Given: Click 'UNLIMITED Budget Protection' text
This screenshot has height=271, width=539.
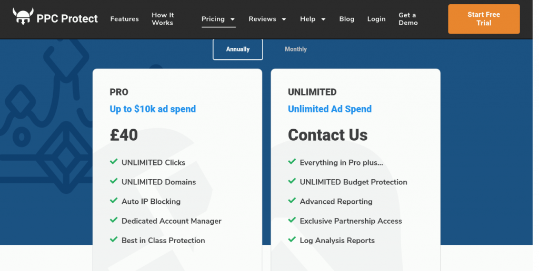Looking at the screenshot, I should 353,182.
